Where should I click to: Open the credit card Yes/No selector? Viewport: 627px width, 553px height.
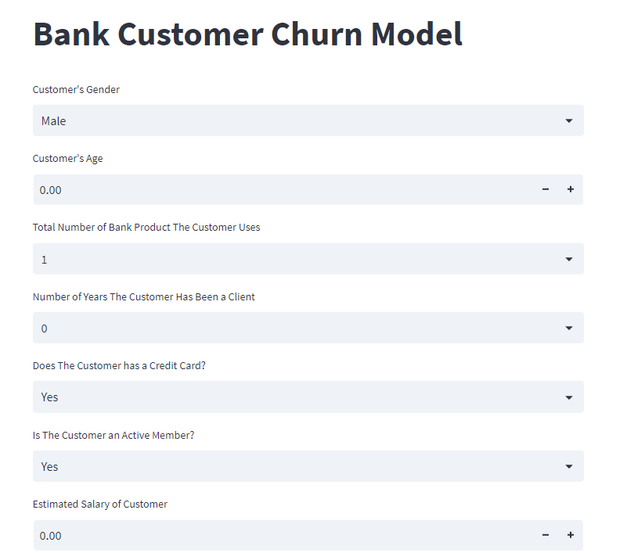pyautogui.click(x=308, y=397)
